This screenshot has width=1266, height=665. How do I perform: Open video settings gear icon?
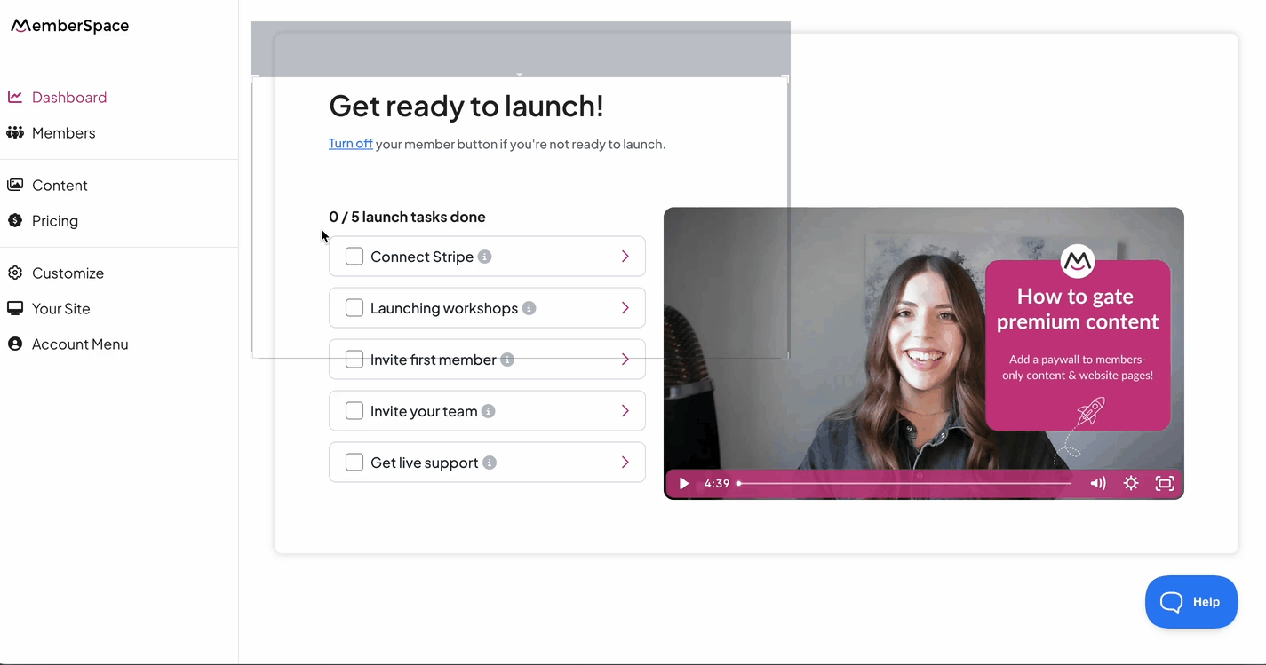pos(1131,483)
